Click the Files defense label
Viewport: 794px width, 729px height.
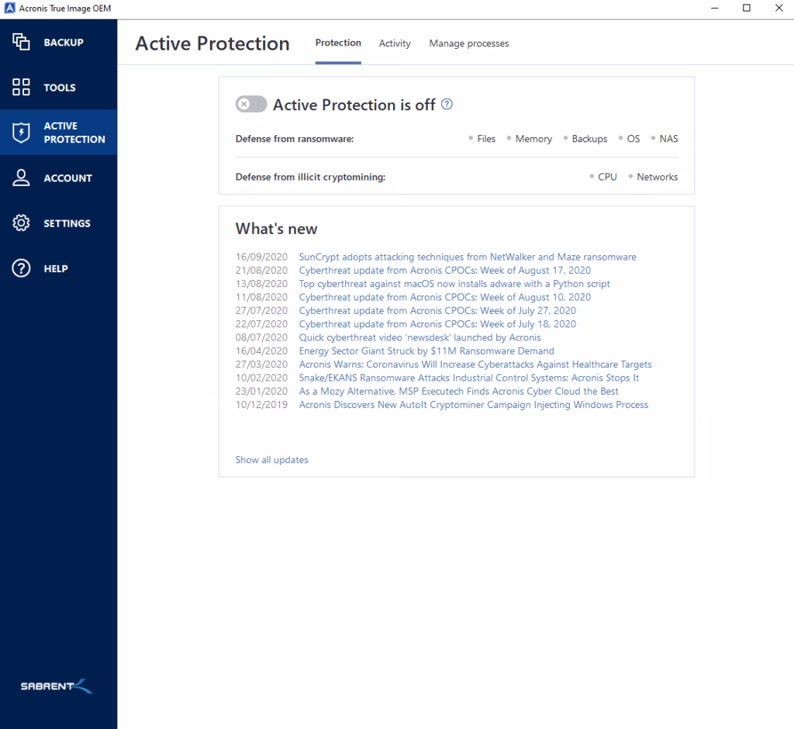pos(486,138)
